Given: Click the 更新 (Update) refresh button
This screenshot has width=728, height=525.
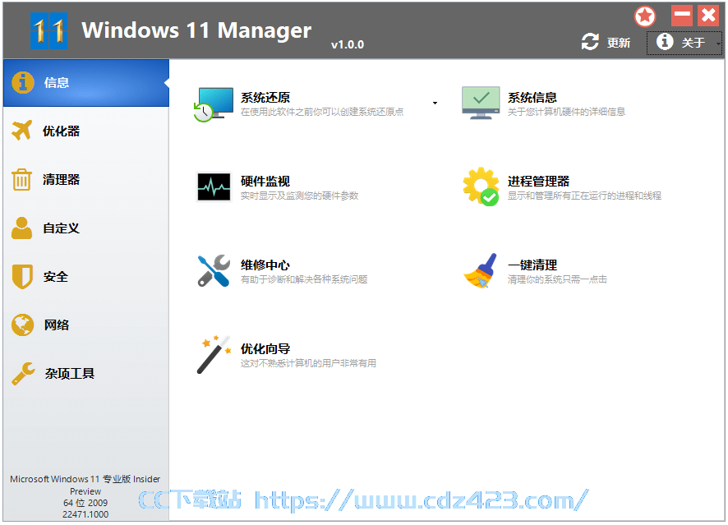Looking at the screenshot, I should tap(606, 42).
